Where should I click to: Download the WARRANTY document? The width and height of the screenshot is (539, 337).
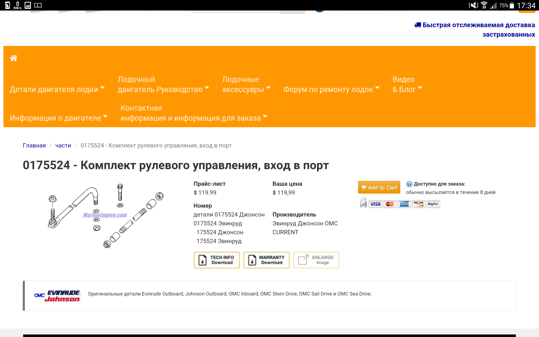tap(266, 260)
